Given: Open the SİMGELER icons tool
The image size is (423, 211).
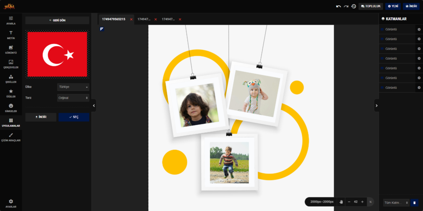Looking at the screenshot, I should tap(11, 108).
